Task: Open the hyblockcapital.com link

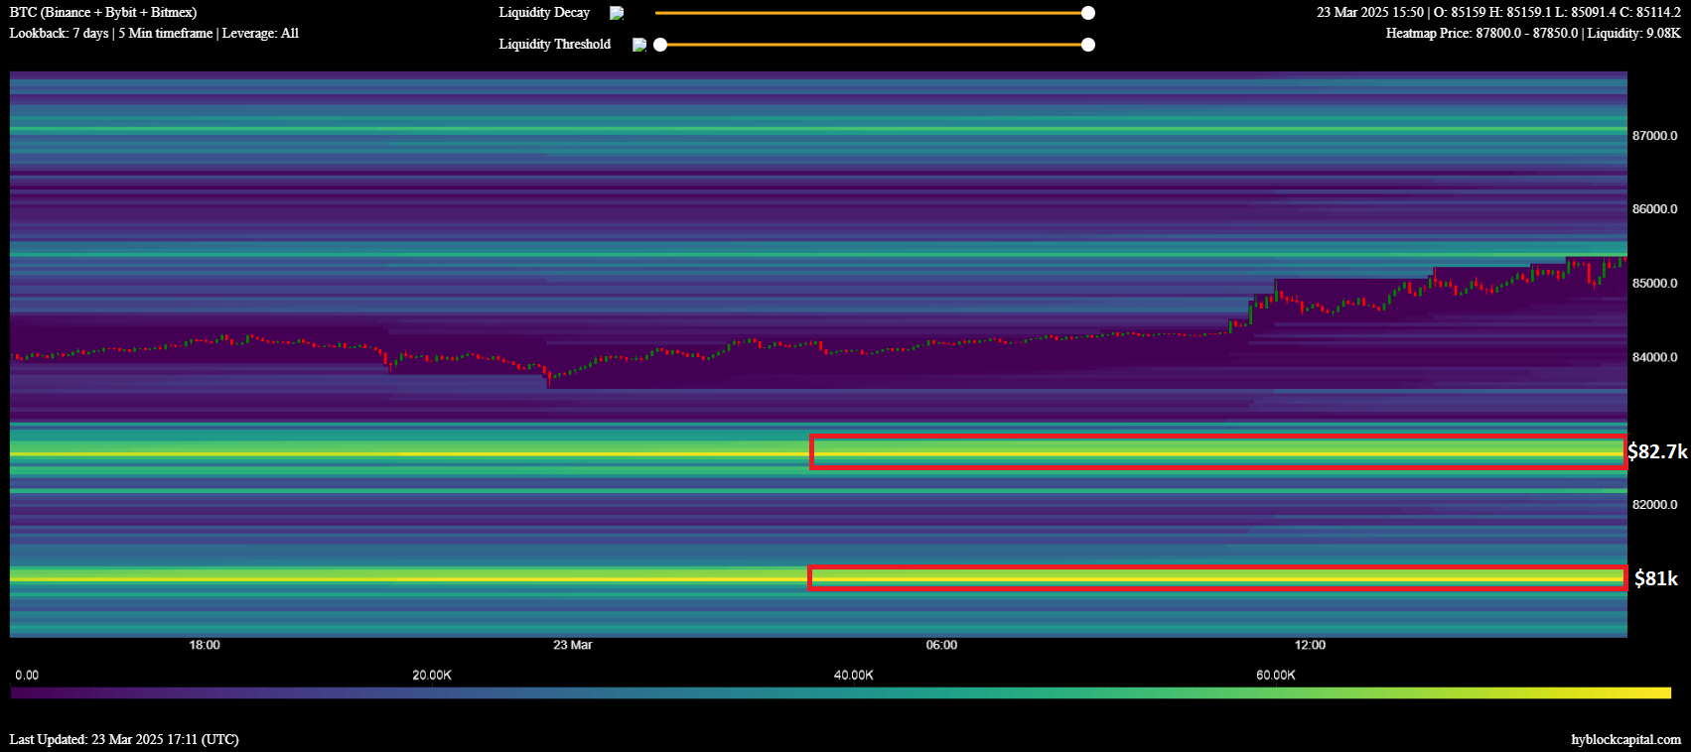Action: tap(1625, 739)
